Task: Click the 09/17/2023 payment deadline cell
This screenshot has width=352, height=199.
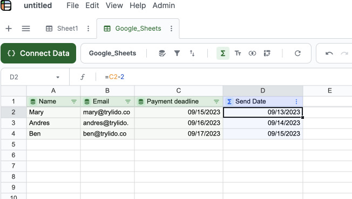Action: pyautogui.click(x=179, y=134)
